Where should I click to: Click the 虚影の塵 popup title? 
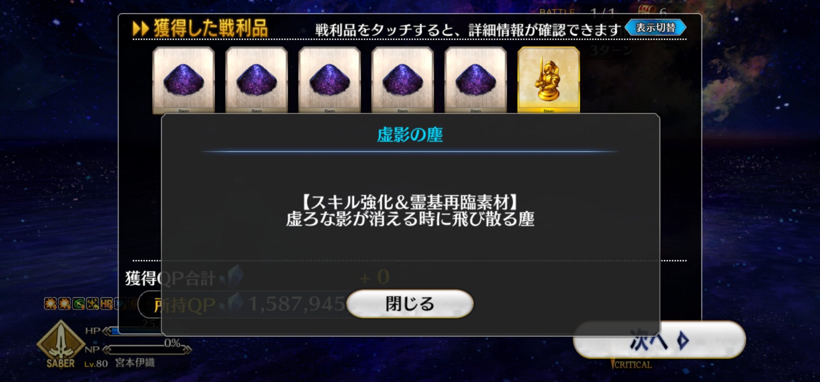point(410,135)
